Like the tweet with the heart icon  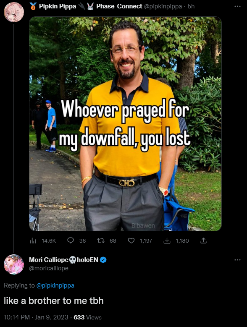point(131,241)
